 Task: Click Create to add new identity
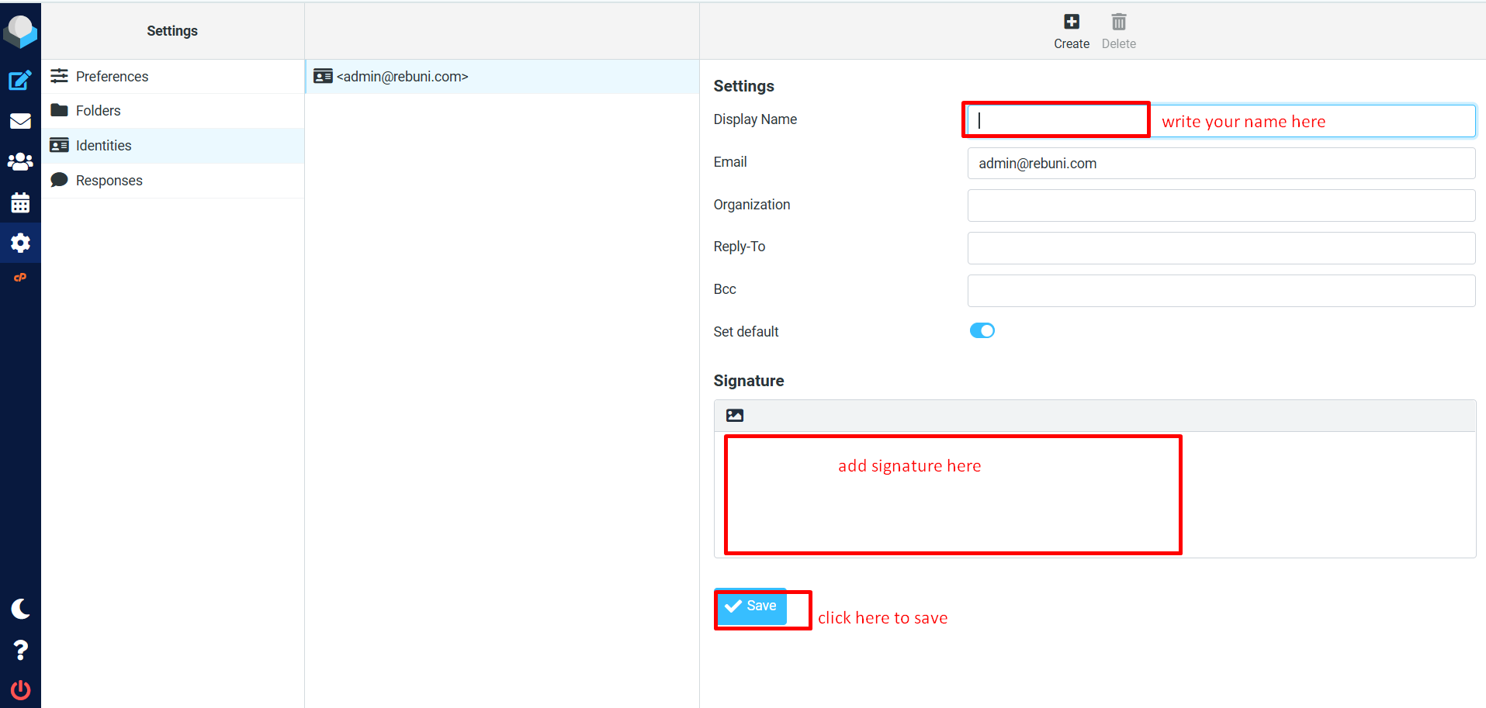tap(1071, 31)
